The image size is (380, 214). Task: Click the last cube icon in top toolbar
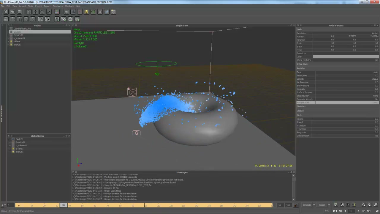click(x=113, y=12)
